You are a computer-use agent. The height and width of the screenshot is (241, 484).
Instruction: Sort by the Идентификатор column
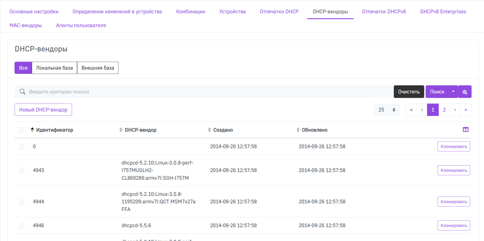[54, 130]
